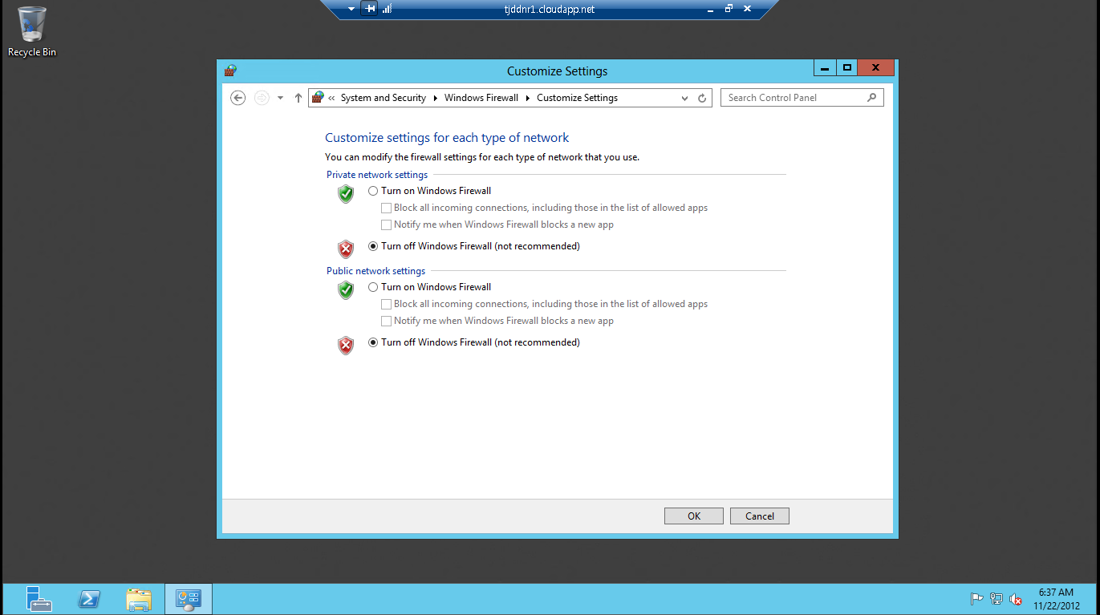Click the taskbar clock showing 6:37 AM
This screenshot has height=615, width=1100.
tap(1056, 599)
